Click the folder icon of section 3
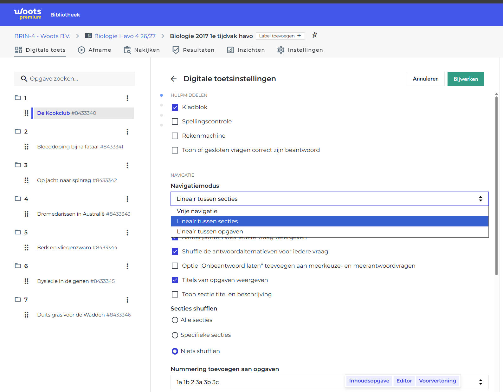Image resolution: width=503 pixels, height=392 pixels. pyautogui.click(x=18, y=165)
